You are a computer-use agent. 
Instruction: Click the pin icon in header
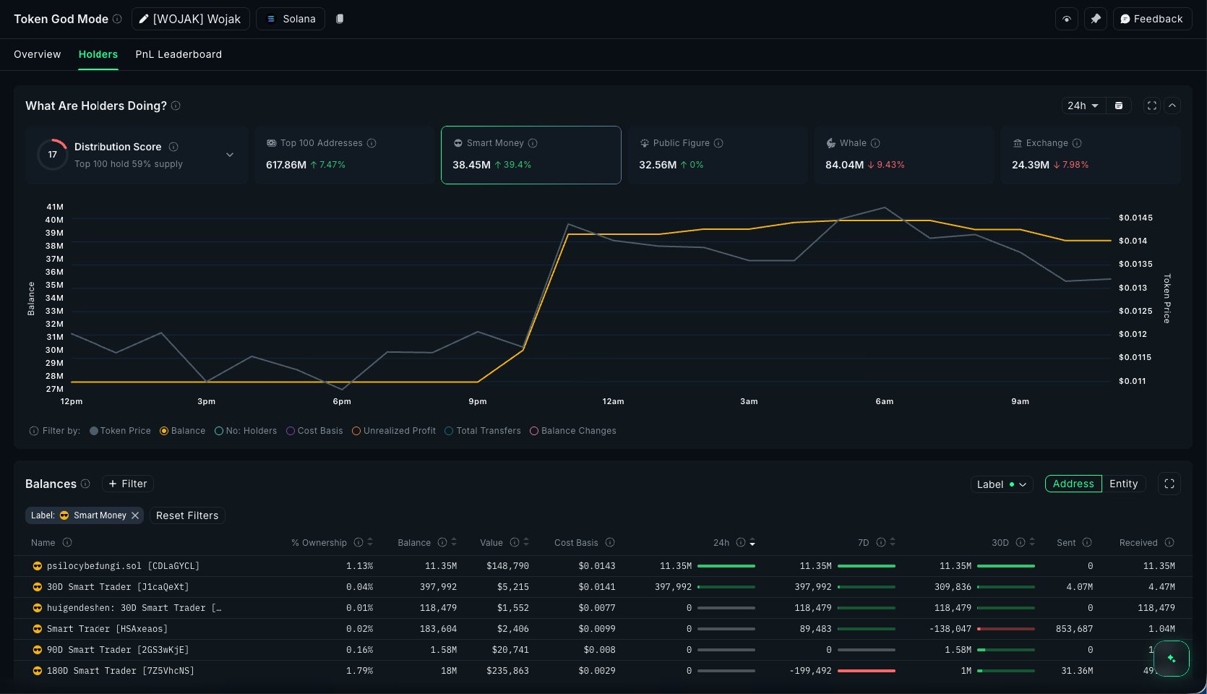1096,19
